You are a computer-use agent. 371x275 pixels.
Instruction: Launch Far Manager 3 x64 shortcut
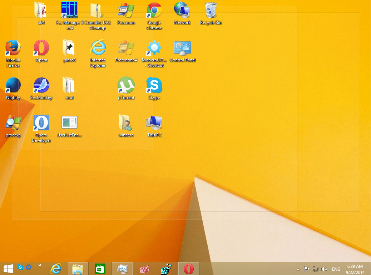[70, 16]
